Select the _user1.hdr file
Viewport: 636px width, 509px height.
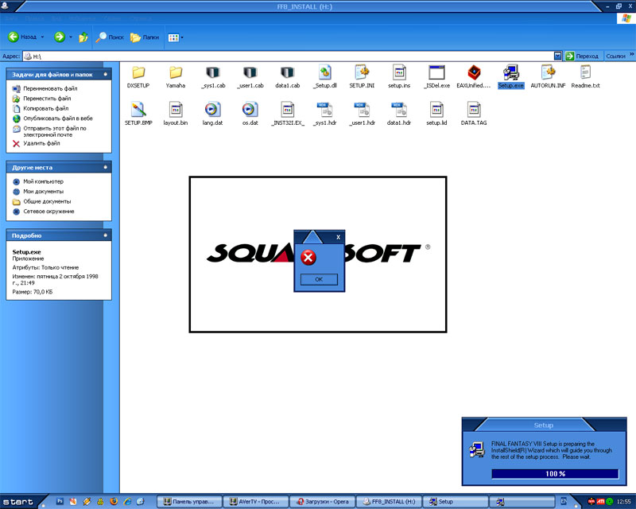[x=362, y=114]
